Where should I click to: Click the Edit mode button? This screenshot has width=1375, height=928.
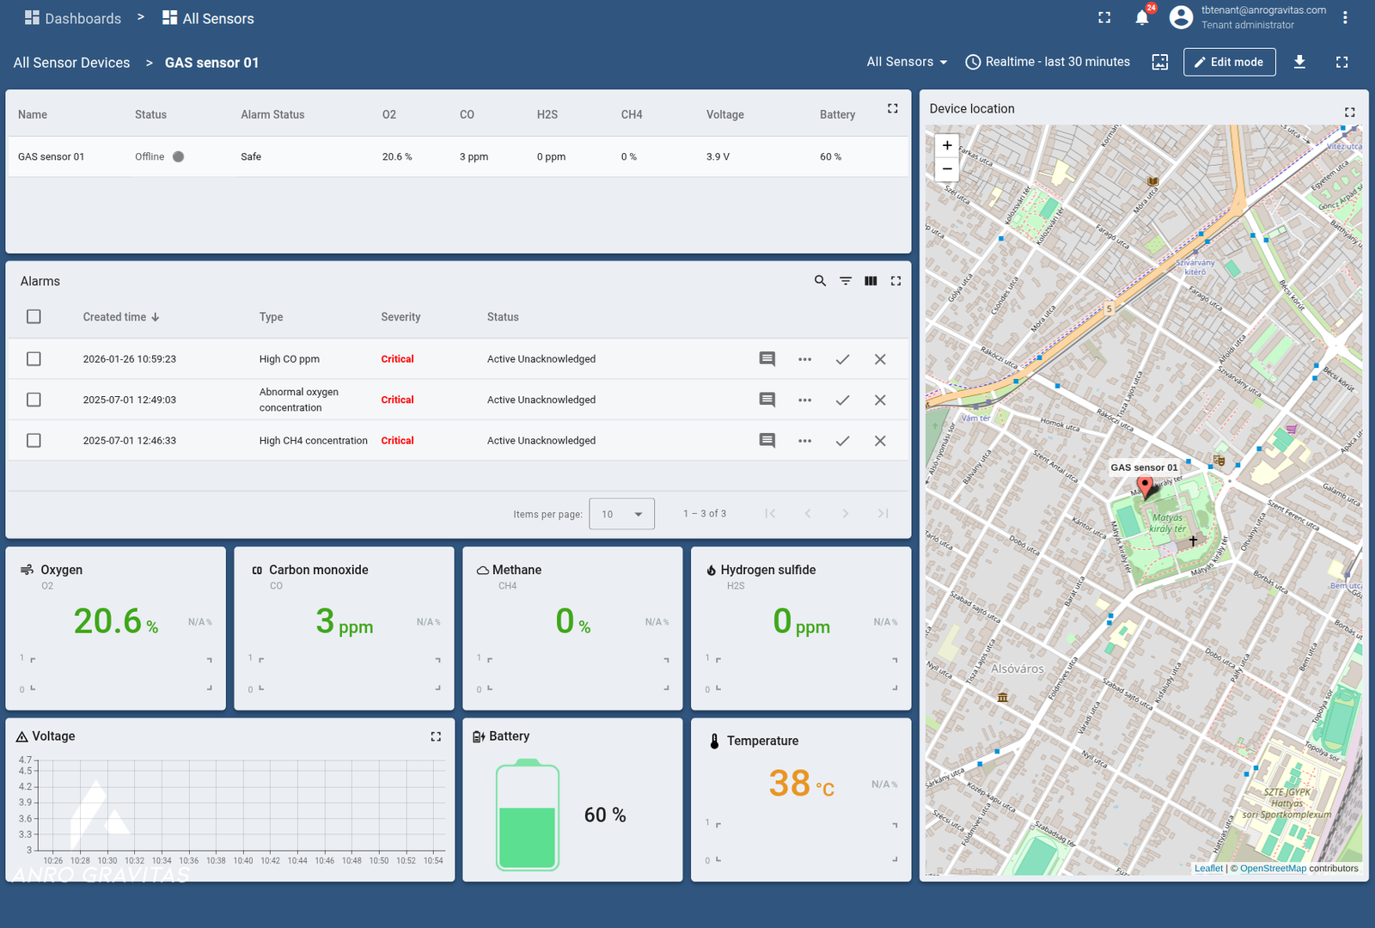click(1229, 62)
